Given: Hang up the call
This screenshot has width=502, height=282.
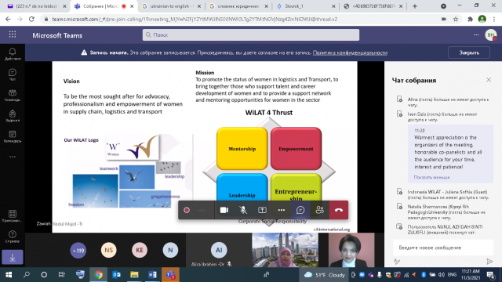Looking at the screenshot, I should [x=339, y=210].
